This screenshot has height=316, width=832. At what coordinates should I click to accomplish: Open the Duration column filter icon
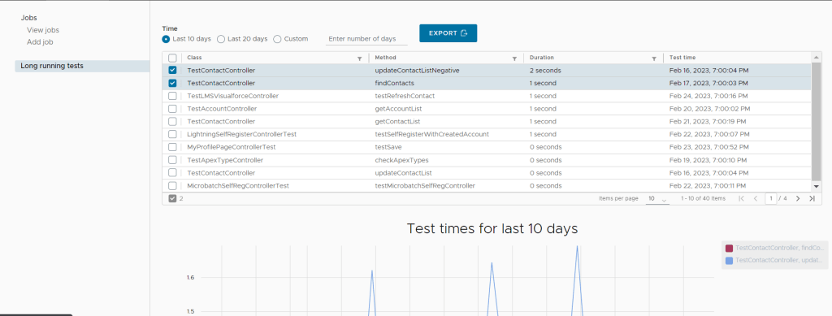click(x=654, y=58)
